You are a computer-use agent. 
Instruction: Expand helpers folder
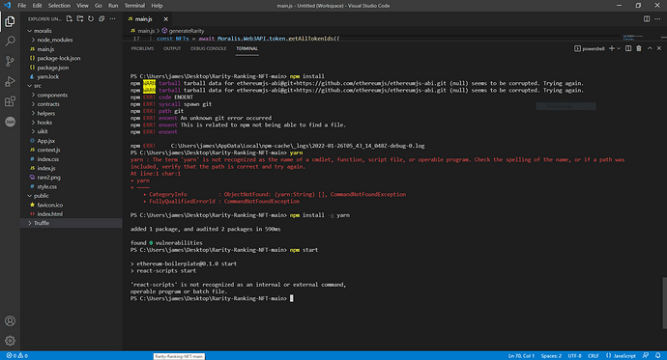pyautogui.click(x=72, y=113)
